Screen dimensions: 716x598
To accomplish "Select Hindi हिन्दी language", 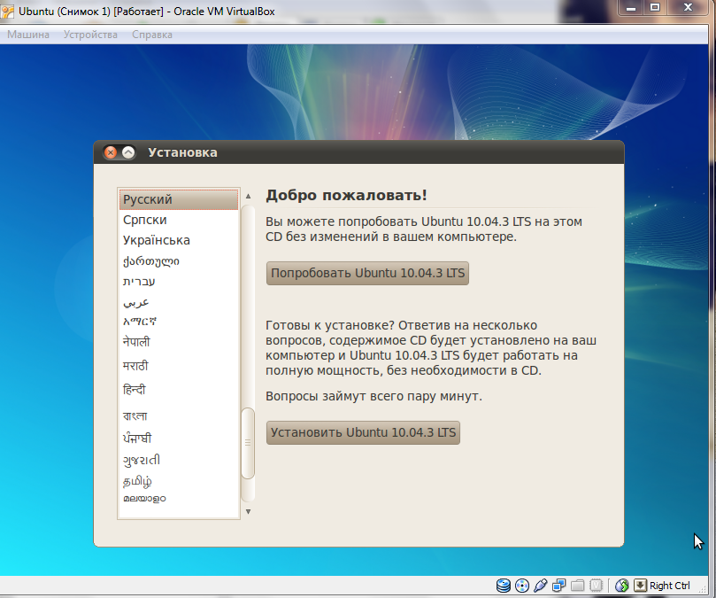I will coord(179,390).
